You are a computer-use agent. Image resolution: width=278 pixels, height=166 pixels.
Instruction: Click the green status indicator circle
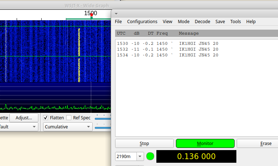pos(150,157)
